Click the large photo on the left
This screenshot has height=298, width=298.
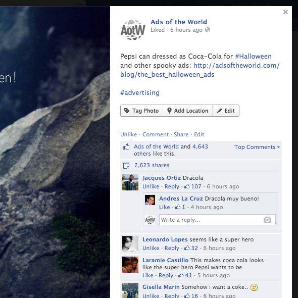pyautogui.click(x=55, y=152)
